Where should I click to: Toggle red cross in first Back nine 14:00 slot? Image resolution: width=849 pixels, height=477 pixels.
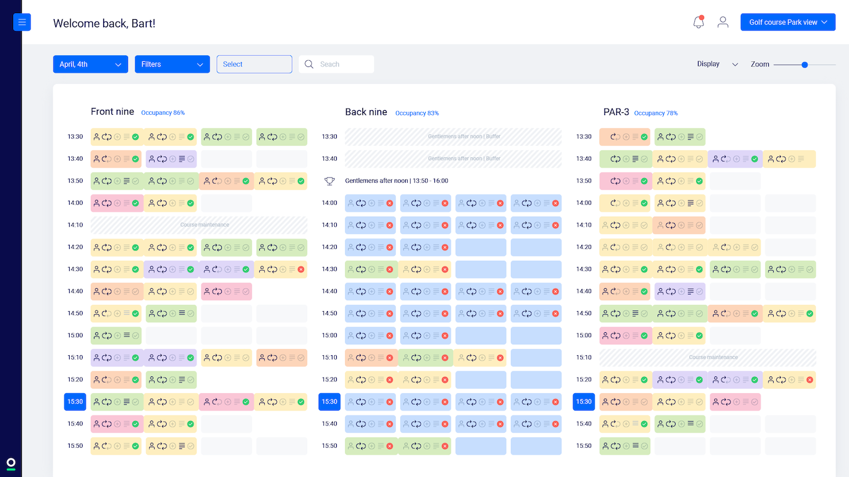390,203
